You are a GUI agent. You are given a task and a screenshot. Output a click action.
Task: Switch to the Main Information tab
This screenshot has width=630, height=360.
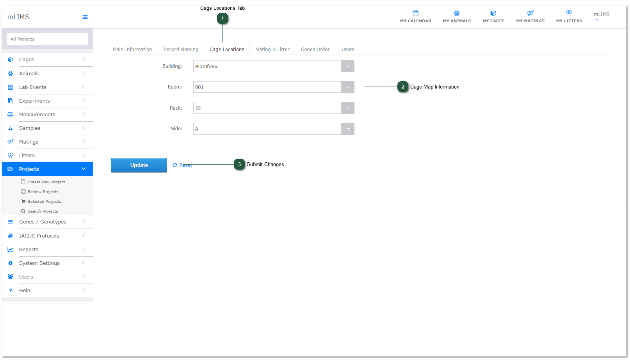point(132,49)
